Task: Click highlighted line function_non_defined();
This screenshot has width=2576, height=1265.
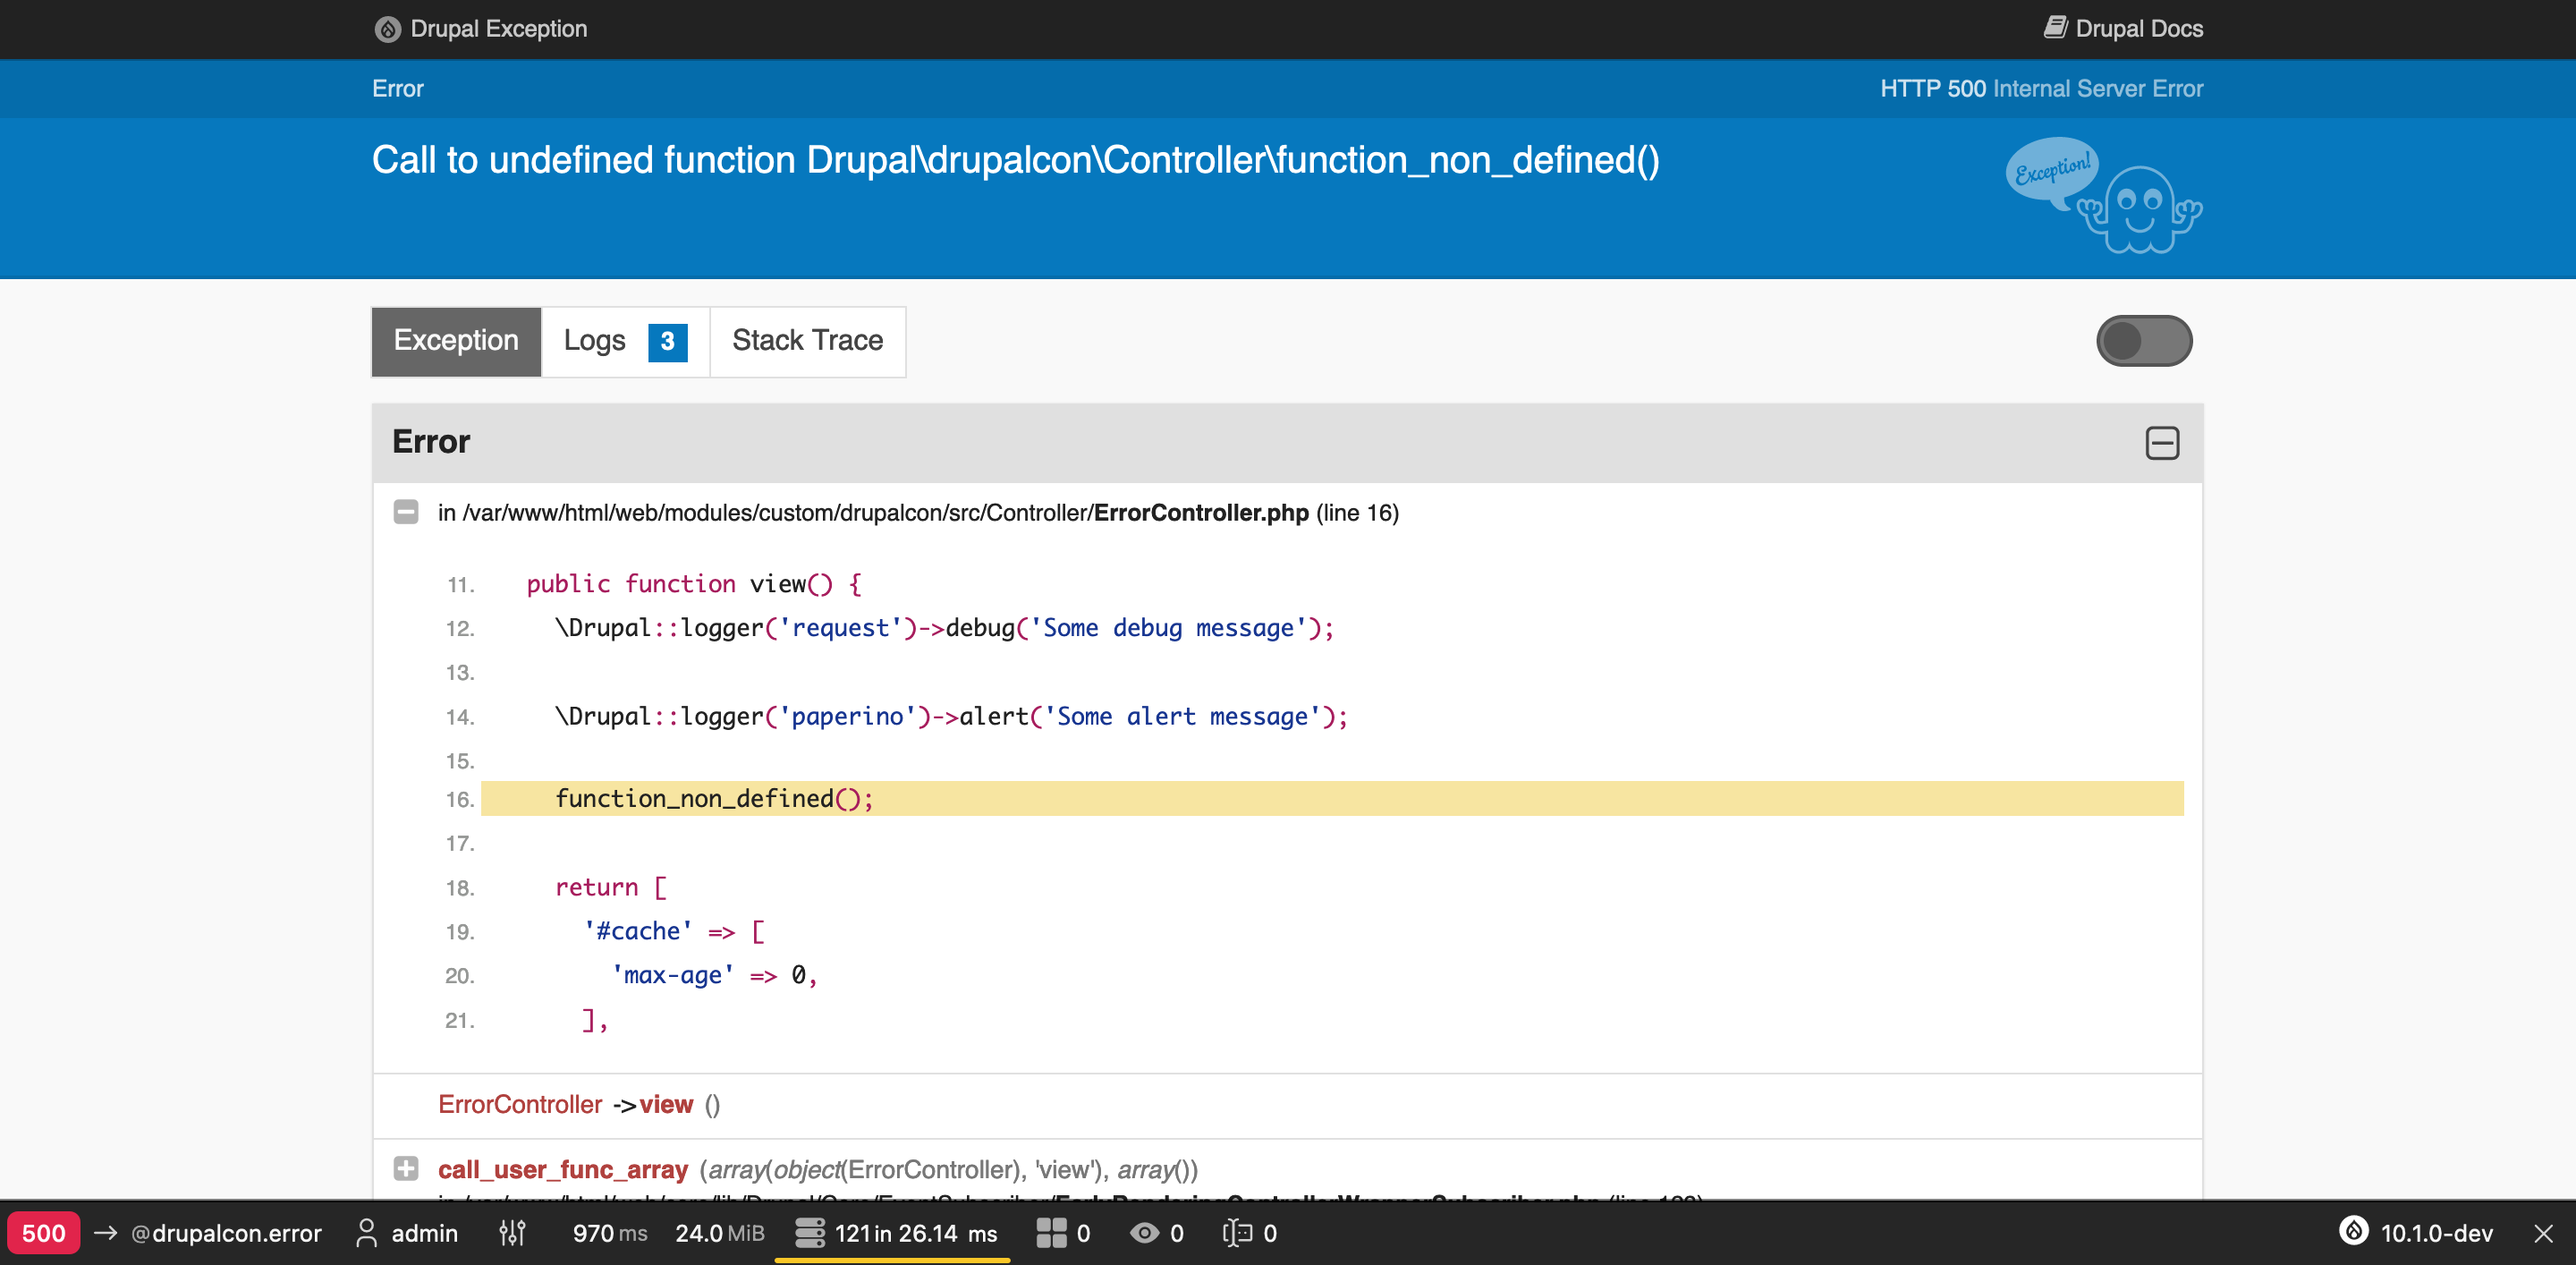Action: coord(1332,798)
